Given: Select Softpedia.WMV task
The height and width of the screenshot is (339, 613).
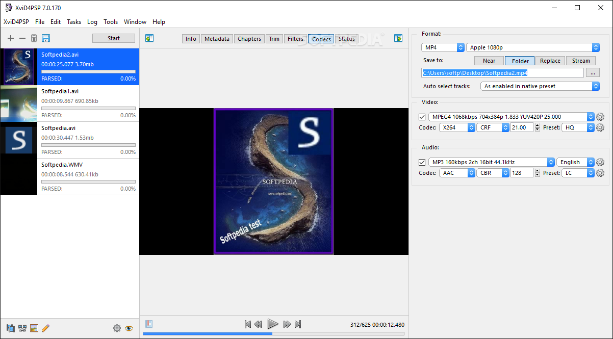Looking at the screenshot, I should click(x=69, y=177).
